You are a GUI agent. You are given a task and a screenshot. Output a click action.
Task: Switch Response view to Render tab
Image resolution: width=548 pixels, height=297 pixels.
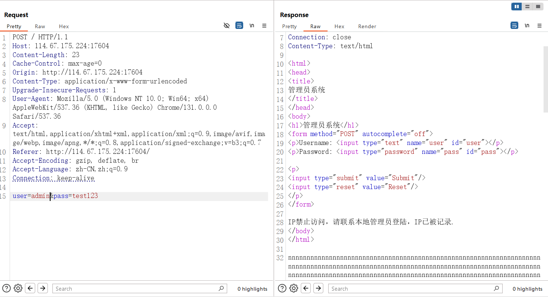(x=367, y=26)
